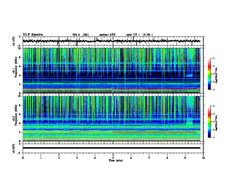Select the date text "Feb. 6, 2021"
The image size is (229, 177).
click(81, 35)
